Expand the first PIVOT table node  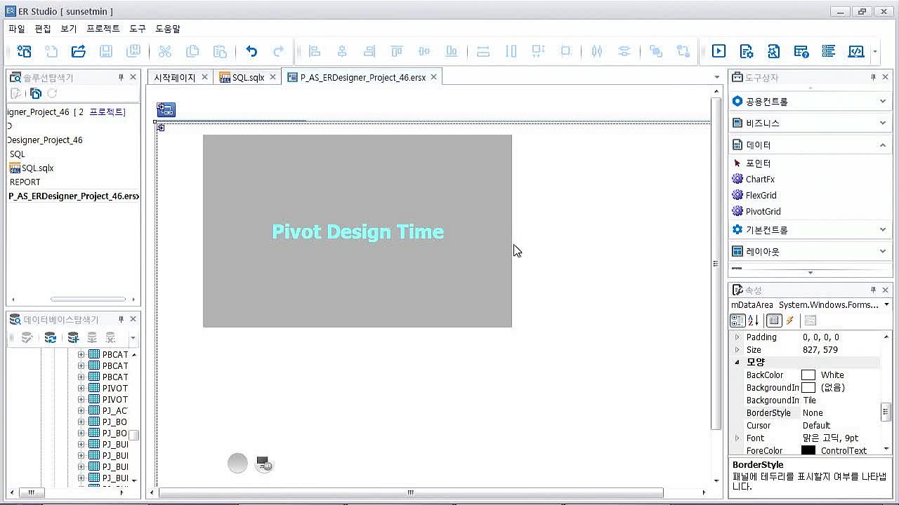click(x=81, y=388)
